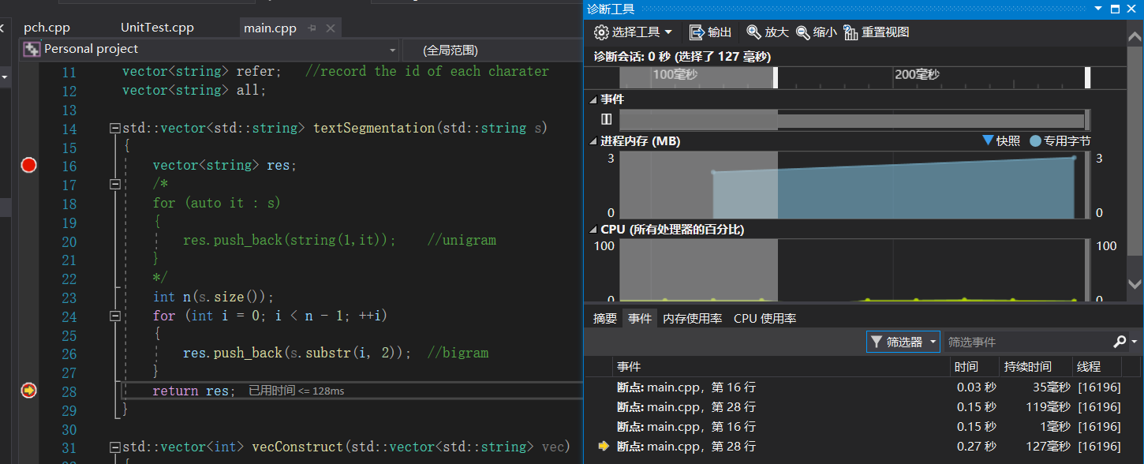The width and height of the screenshot is (1144, 464).
Task: Open the pch.cpp editor tab
Action: 47,28
